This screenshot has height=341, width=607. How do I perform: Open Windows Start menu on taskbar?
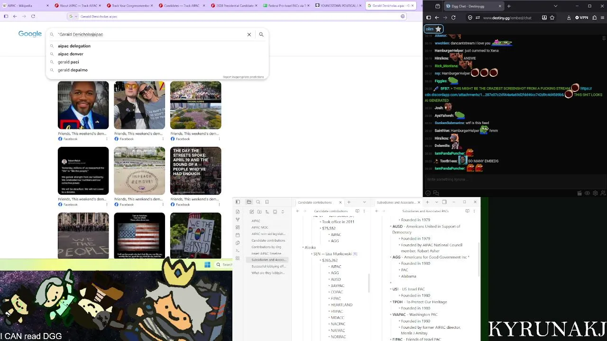(207, 265)
